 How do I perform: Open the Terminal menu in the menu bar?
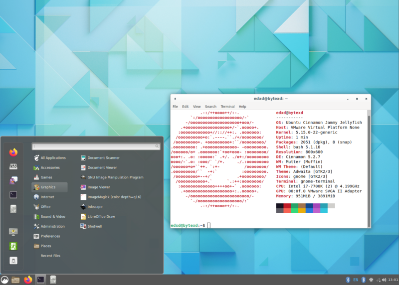click(227, 107)
